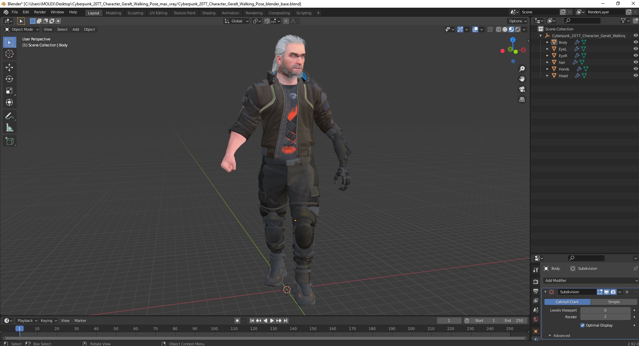
Task: Click the current frame number field
Action: click(x=449, y=321)
